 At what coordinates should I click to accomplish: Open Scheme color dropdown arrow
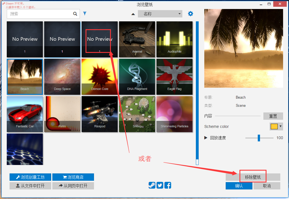coord(281,126)
